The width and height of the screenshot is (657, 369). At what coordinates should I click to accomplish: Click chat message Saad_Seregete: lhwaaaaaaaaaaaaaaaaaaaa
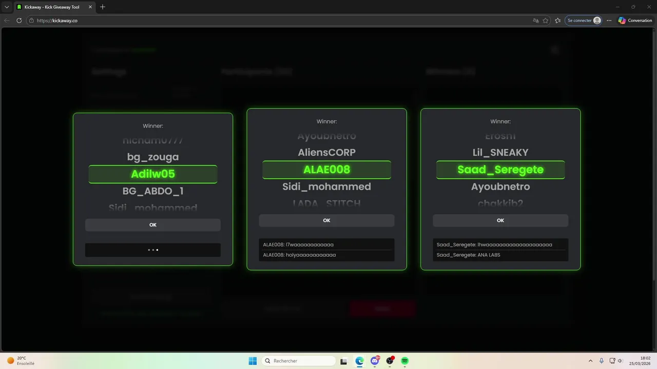click(x=494, y=245)
